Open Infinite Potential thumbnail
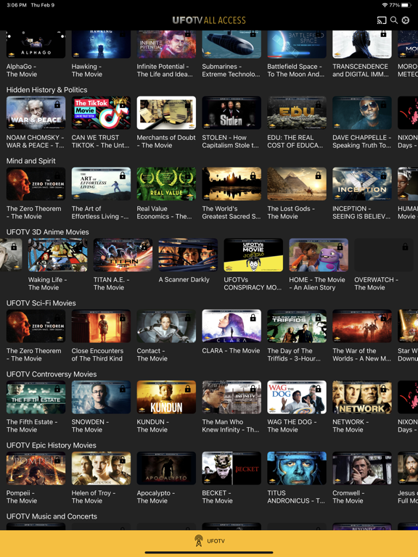Image resolution: width=418 pixels, height=557 pixels. [166, 44]
